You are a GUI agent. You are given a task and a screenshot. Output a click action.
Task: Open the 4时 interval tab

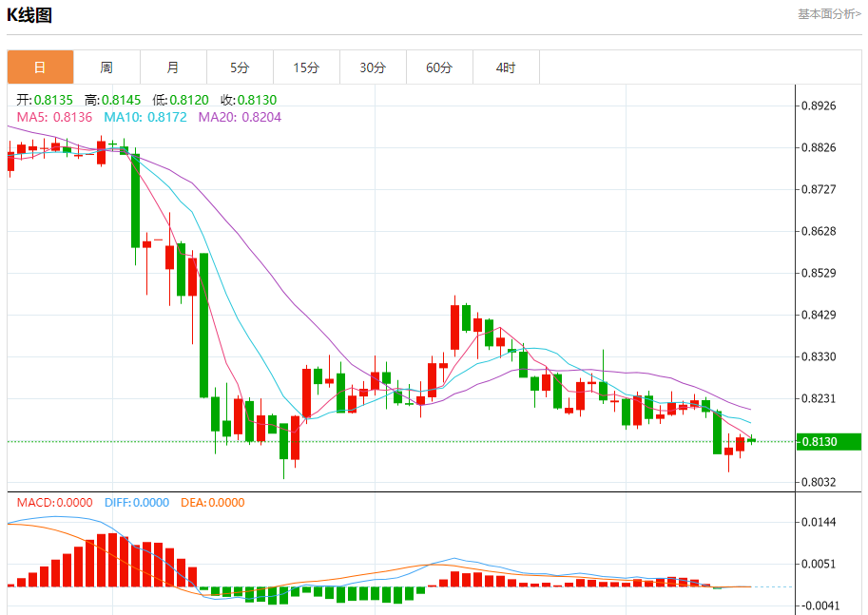pos(506,67)
